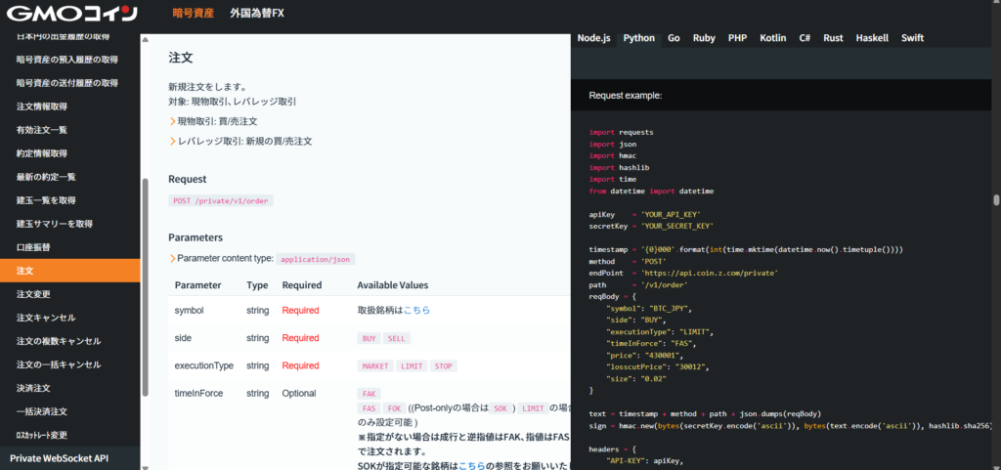
Task: Go to 口座振替 in sidebar
Action: tap(33, 247)
